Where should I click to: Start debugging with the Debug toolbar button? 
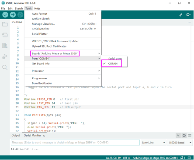(x=21, y=15)
